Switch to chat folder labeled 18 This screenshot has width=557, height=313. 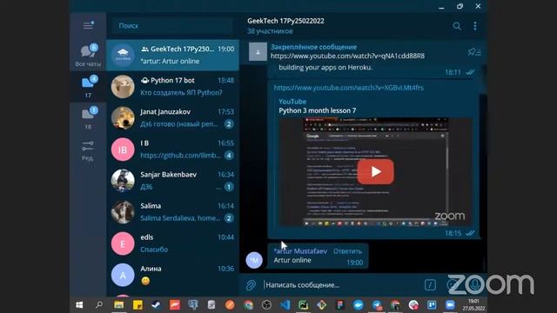tap(88, 117)
